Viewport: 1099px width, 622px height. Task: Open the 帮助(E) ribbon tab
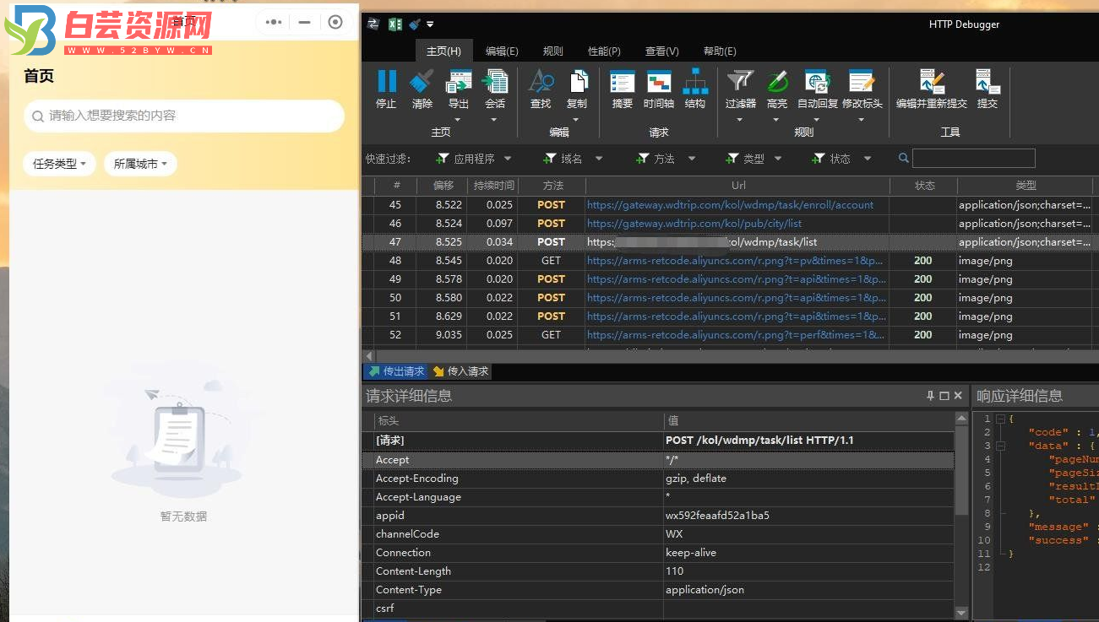click(x=720, y=51)
